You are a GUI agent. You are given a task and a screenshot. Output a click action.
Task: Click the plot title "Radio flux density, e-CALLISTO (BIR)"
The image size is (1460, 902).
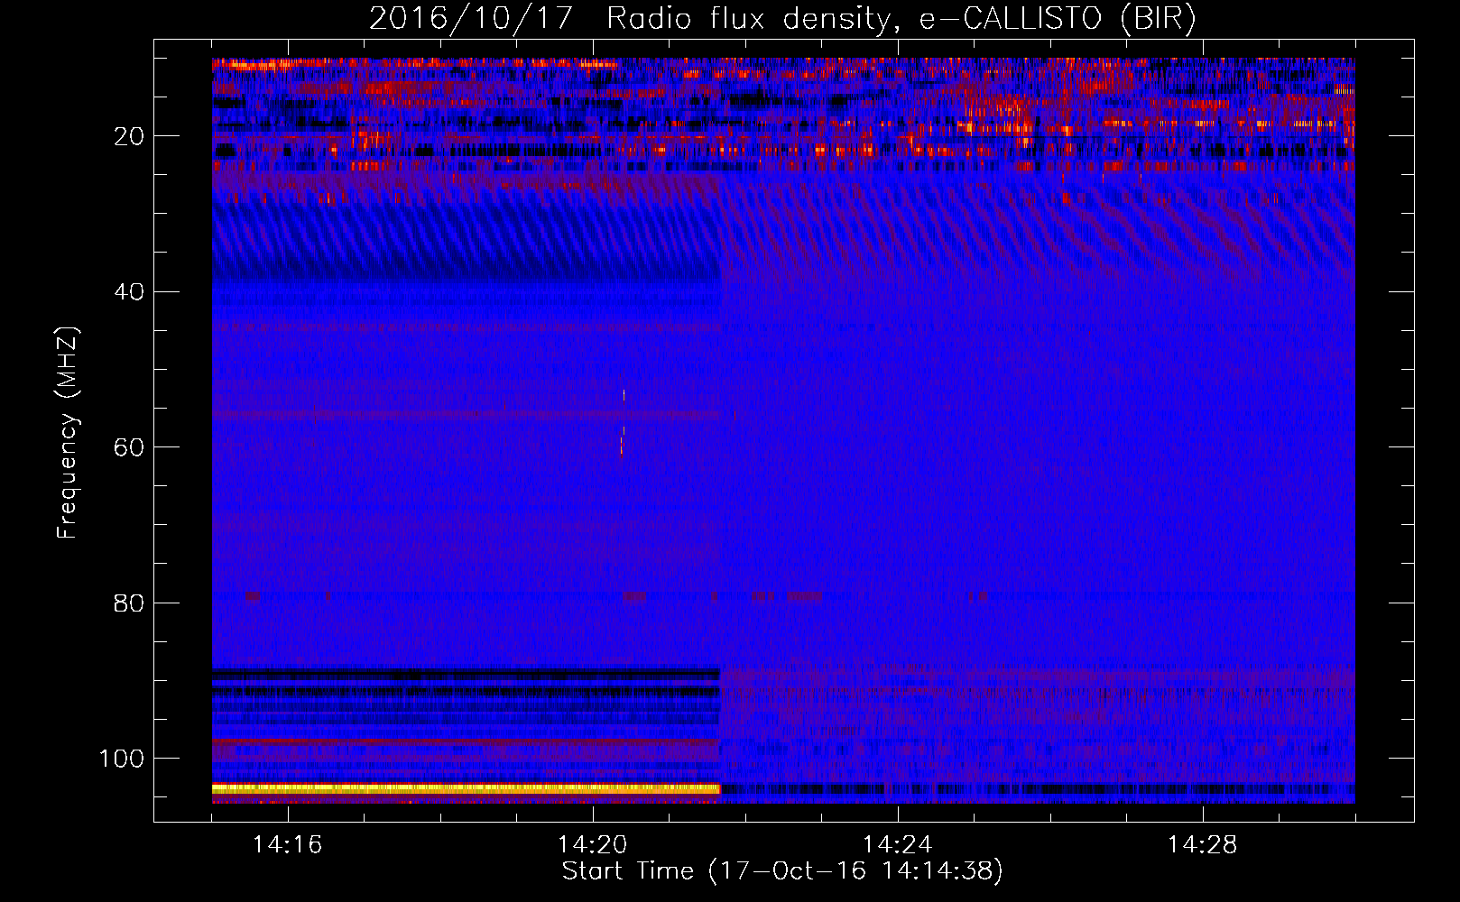(x=901, y=19)
